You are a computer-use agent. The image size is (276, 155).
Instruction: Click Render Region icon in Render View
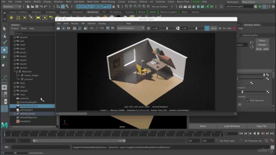pyautogui.click(x=63, y=28)
